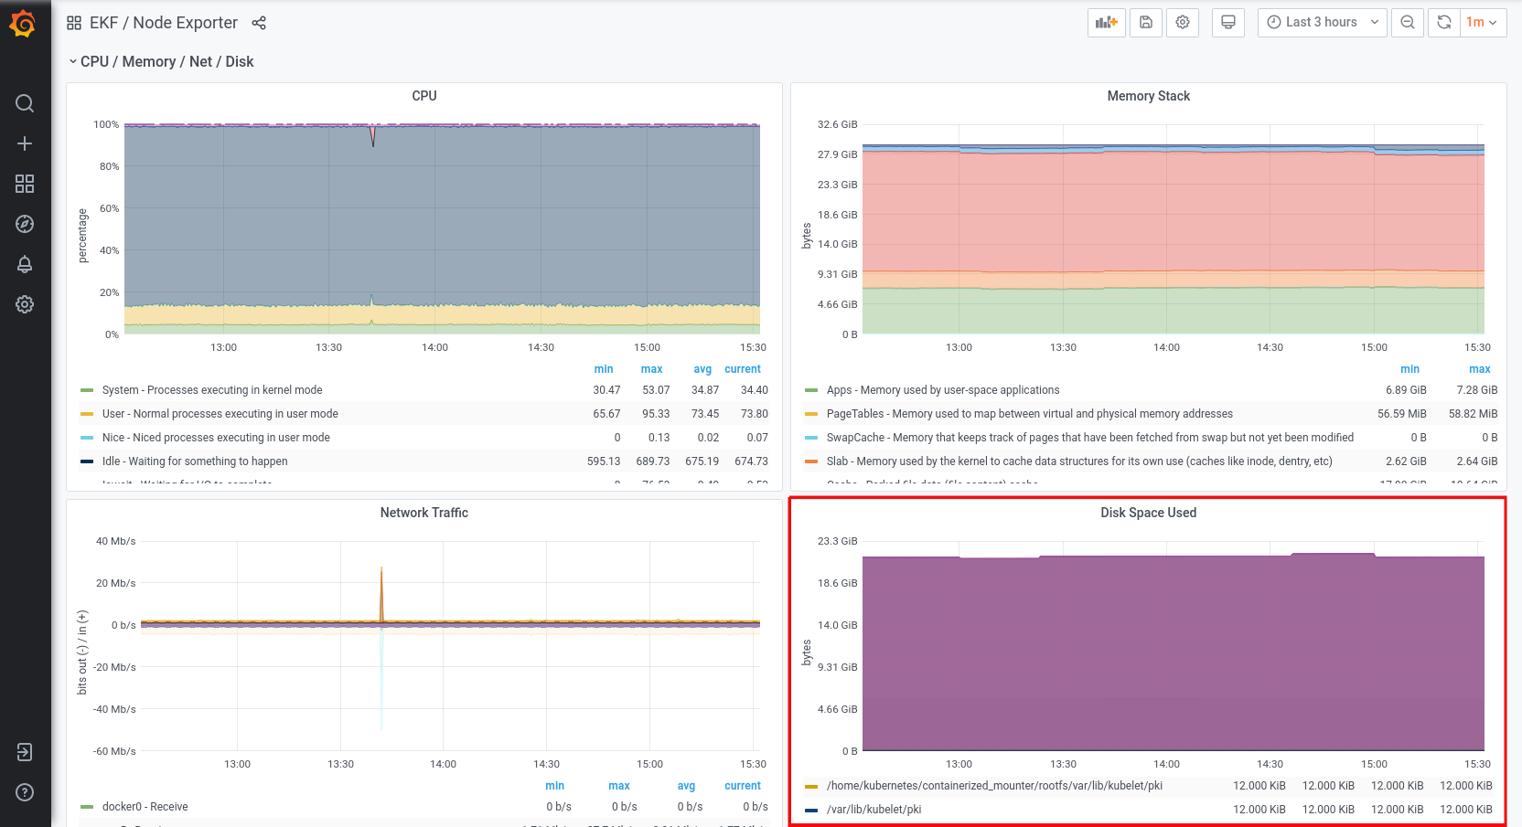This screenshot has width=1522, height=827.
Task: Open the dashboard search icon in sidebar
Action: (25, 103)
